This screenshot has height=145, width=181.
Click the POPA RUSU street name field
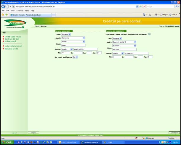pos(136,53)
